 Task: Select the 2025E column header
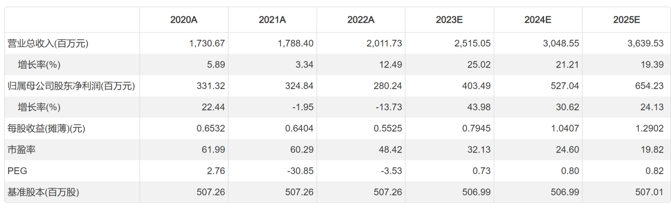click(627, 20)
